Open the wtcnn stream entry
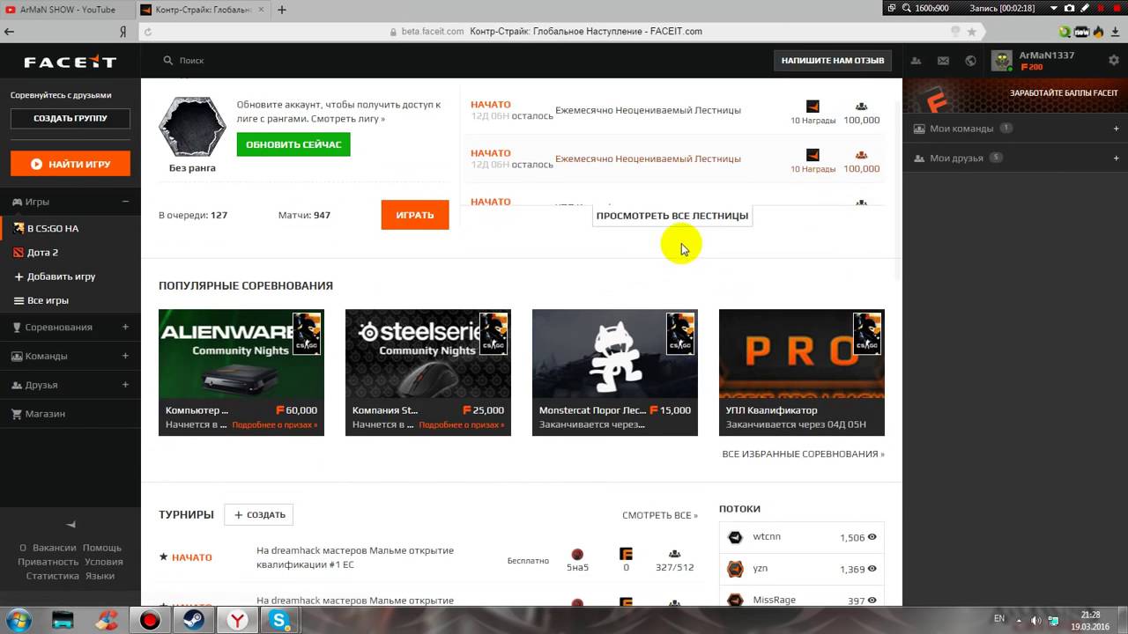 [x=802, y=537]
